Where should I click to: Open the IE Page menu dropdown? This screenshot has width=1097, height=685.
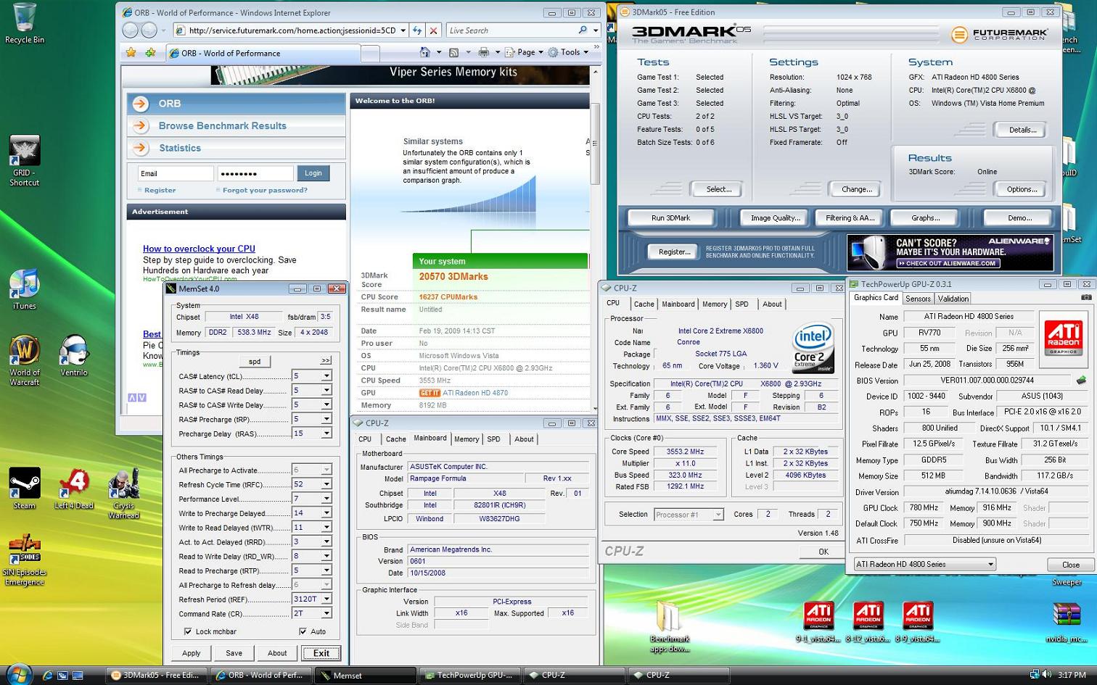click(524, 52)
